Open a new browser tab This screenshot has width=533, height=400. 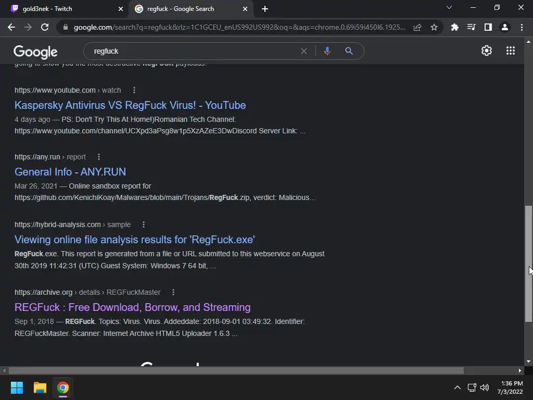point(265,9)
